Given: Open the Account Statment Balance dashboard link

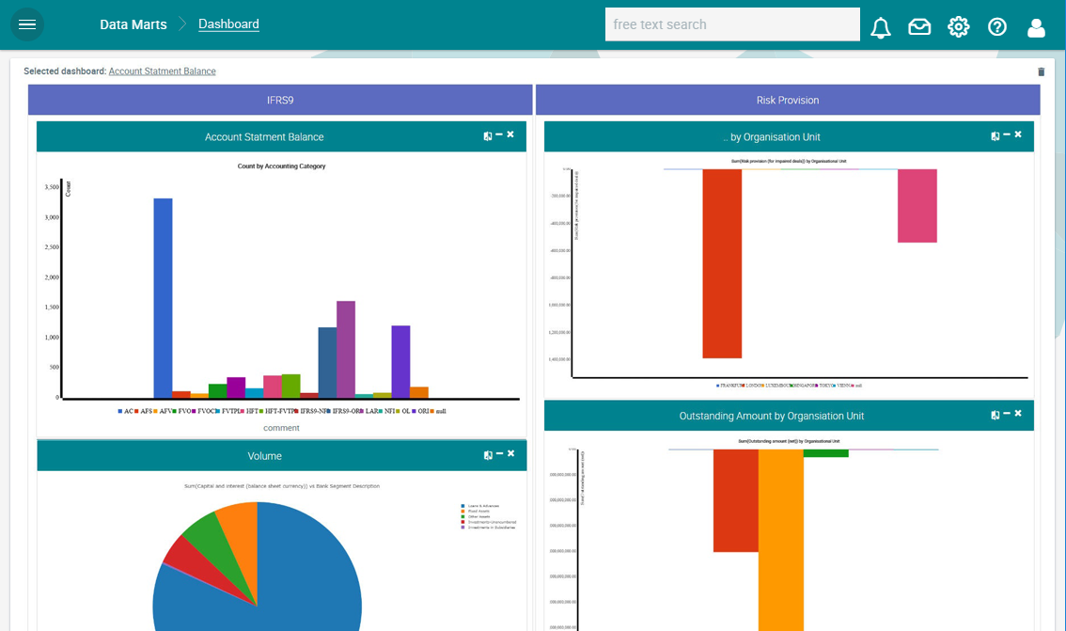Looking at the screenshot, I should pyautogui.click(x=162, y=71).
